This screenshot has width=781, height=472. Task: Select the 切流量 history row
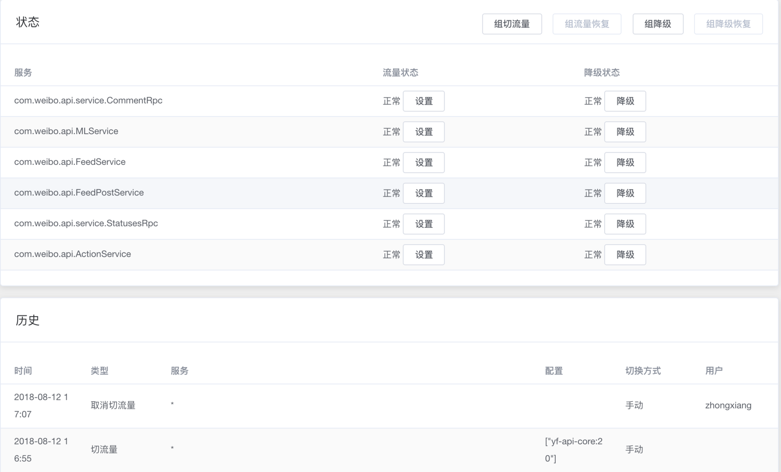[104, 450]
